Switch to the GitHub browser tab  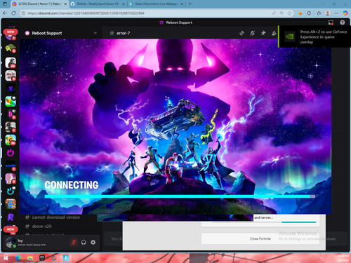[x=98, y=4]
